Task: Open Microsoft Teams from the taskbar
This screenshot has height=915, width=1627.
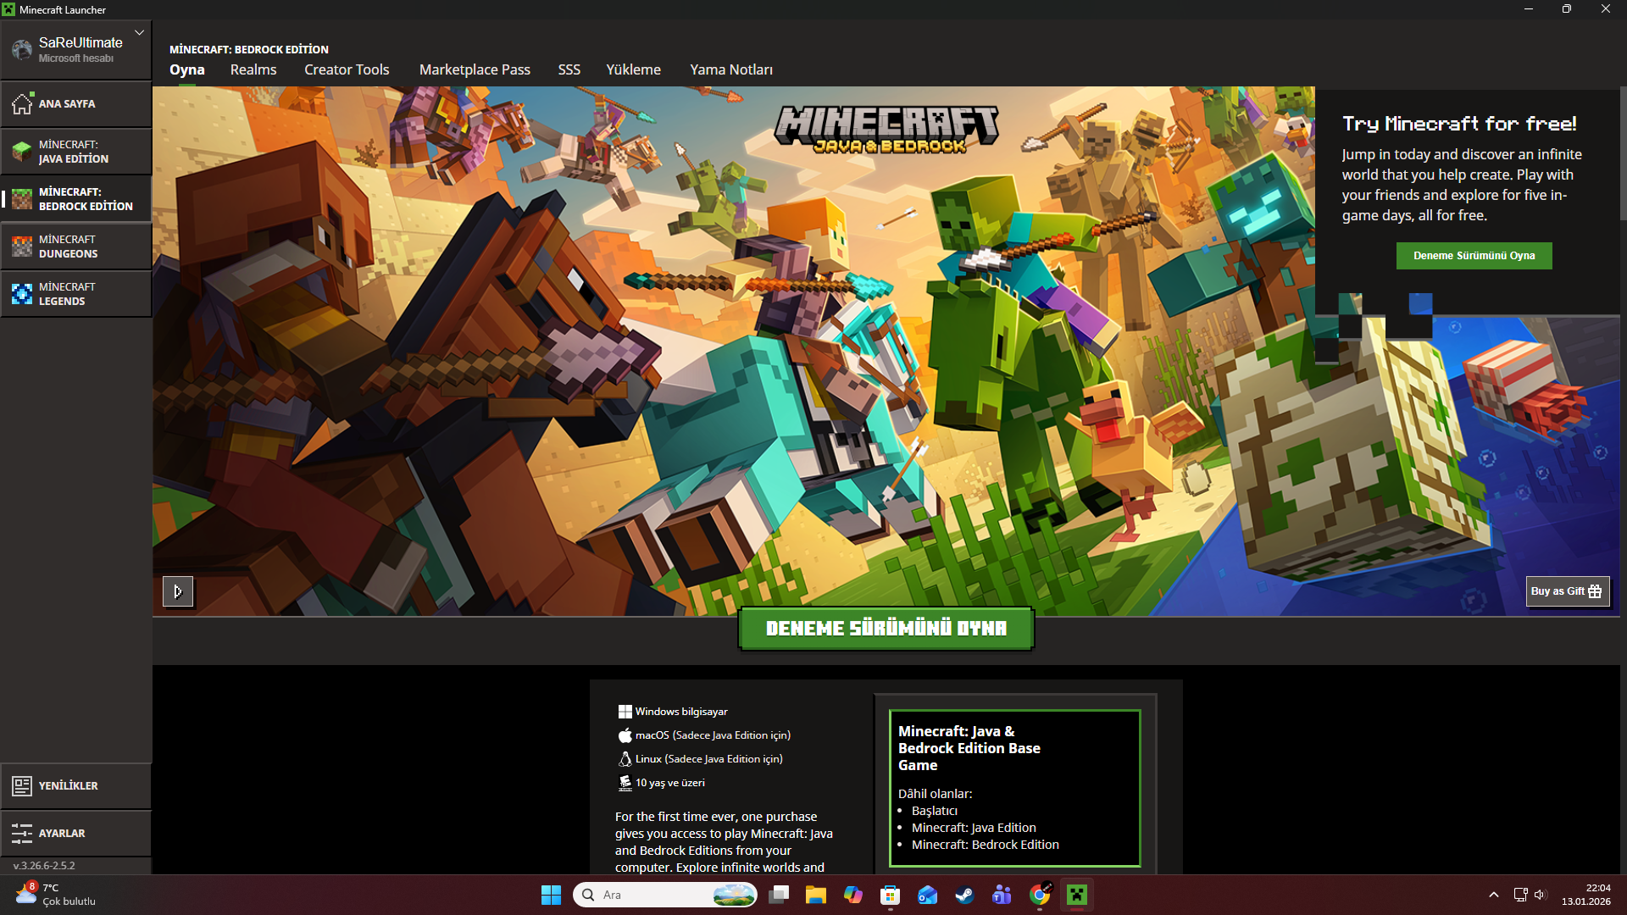Action: [x=1002, y=895]
